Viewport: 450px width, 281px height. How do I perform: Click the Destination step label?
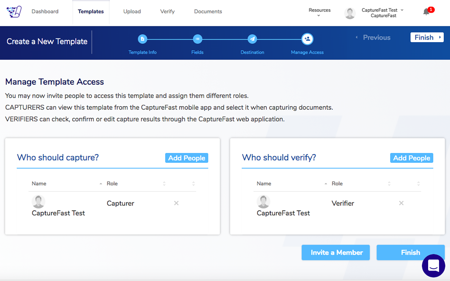click(252, 52)
